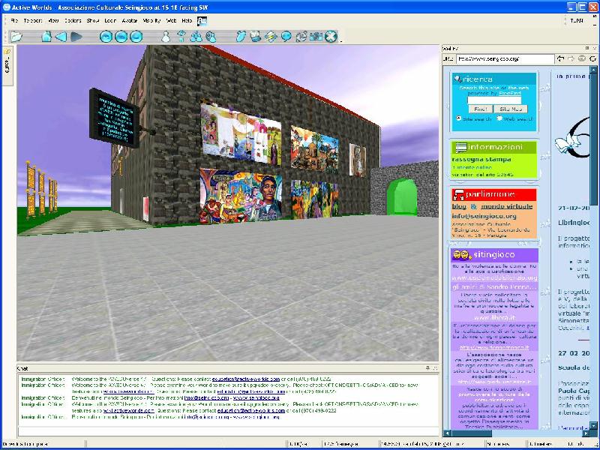Image resolution: width=600 pixels, height=450 pixels.
Task: Select the Web search radio button
Action: point(499,118)
